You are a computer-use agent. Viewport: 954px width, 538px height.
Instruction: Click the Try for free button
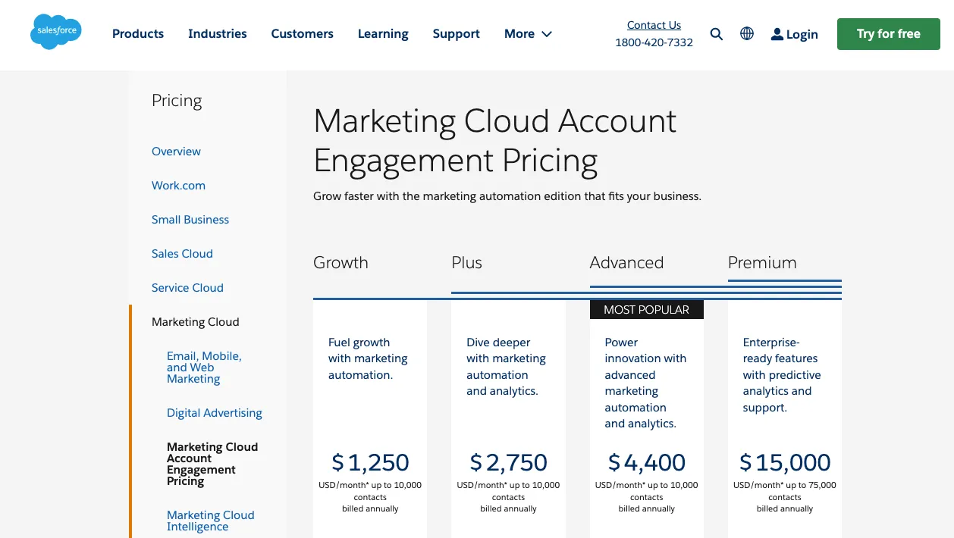tap(889, 34)
